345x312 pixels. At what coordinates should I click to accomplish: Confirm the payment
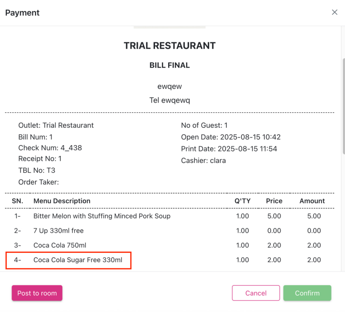(307, 293)
